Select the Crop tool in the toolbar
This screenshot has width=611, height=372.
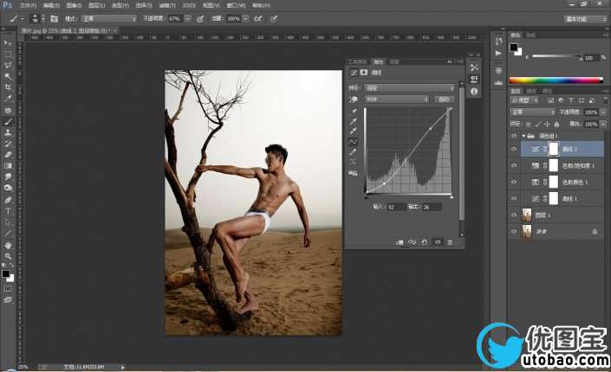tap(8, 87)
